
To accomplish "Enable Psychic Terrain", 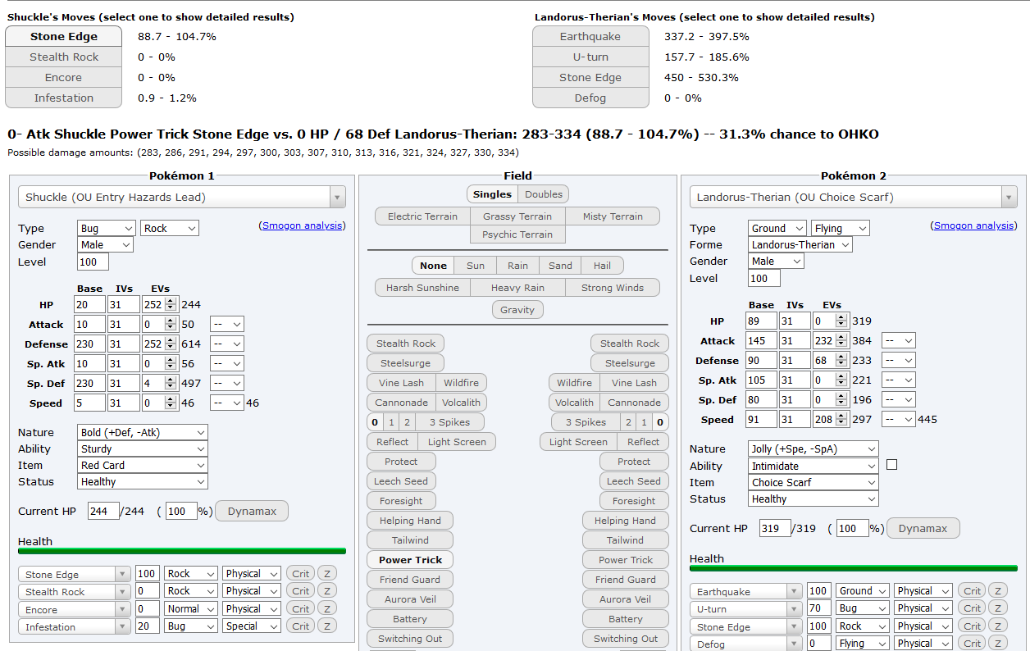I will click(517, 234).
